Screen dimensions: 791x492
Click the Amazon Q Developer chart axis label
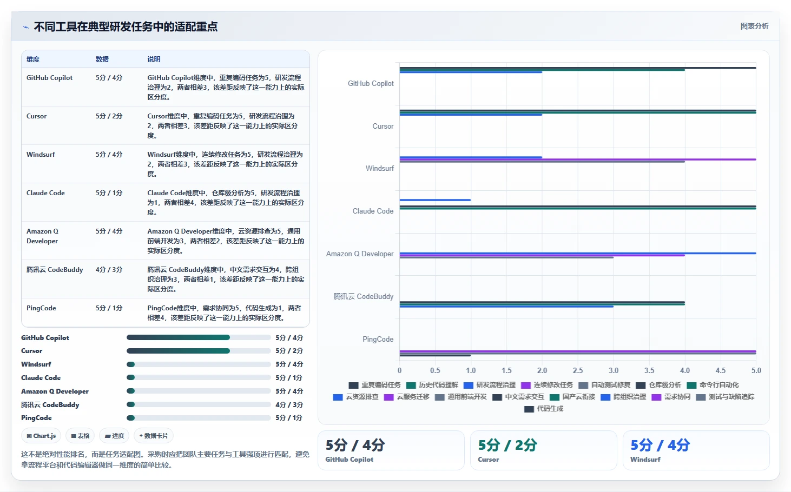[360, 254]
